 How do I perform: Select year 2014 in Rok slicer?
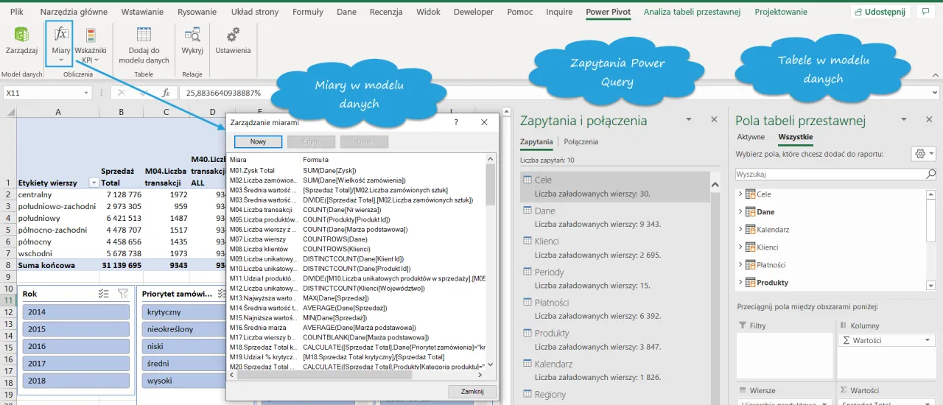pos(76,312)
